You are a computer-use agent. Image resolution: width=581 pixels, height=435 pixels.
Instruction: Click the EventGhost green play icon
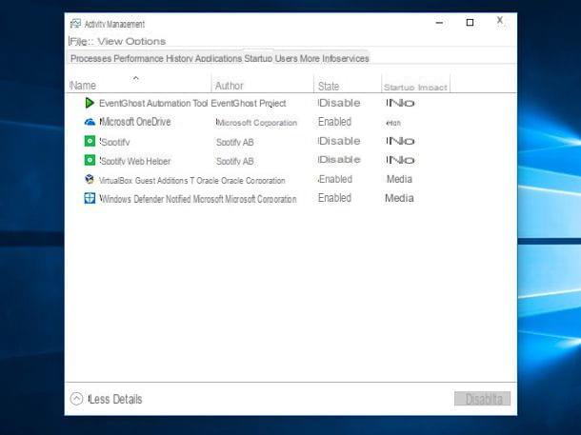pyautogui.click(x=89, y=103)
